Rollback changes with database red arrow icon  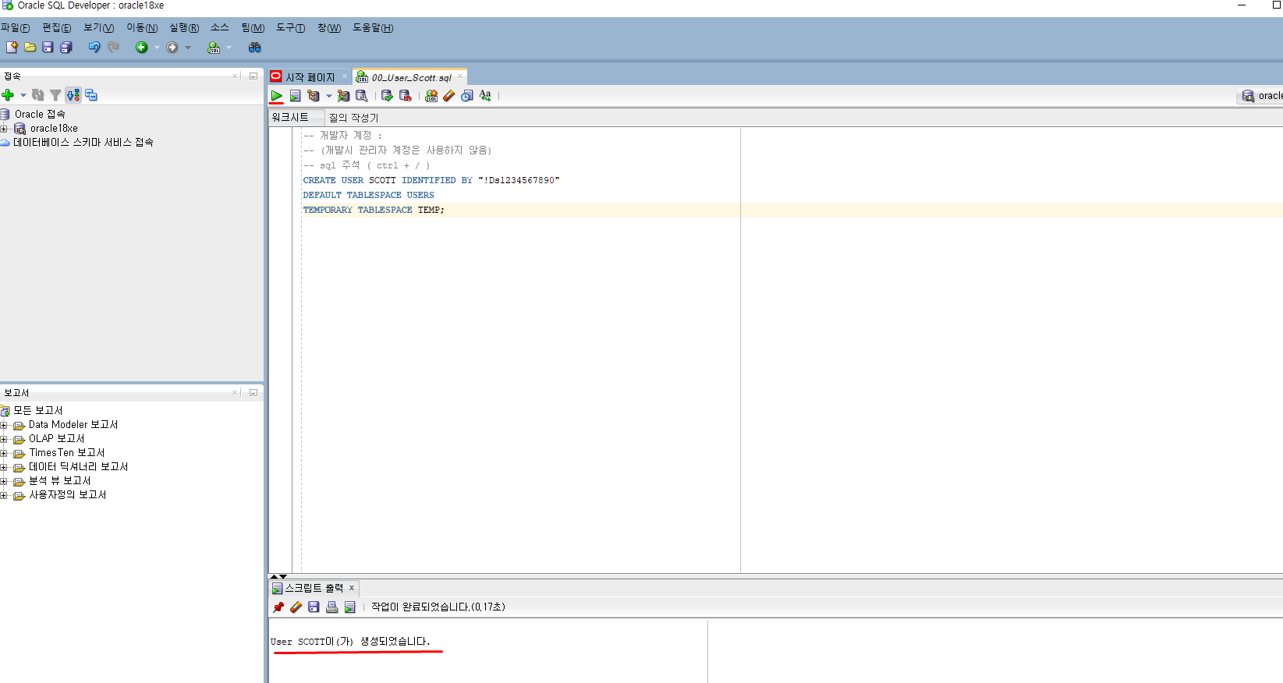click(405, 96)
